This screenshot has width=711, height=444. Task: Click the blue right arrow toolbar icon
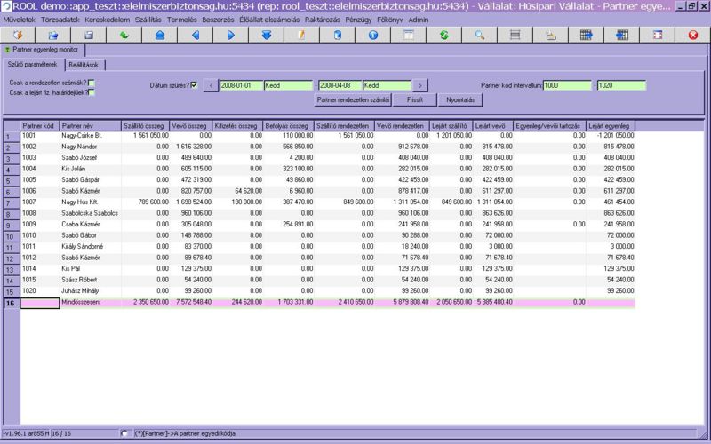pyautogui.click(x=230, y=36)
